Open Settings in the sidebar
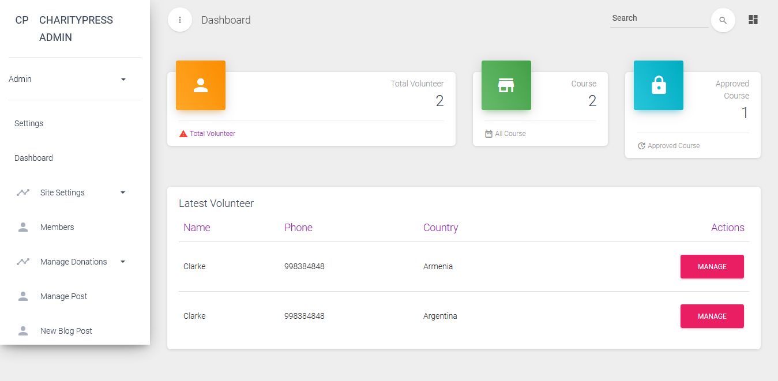The width and height of the screenshot is (778, 381). (29, 123)
